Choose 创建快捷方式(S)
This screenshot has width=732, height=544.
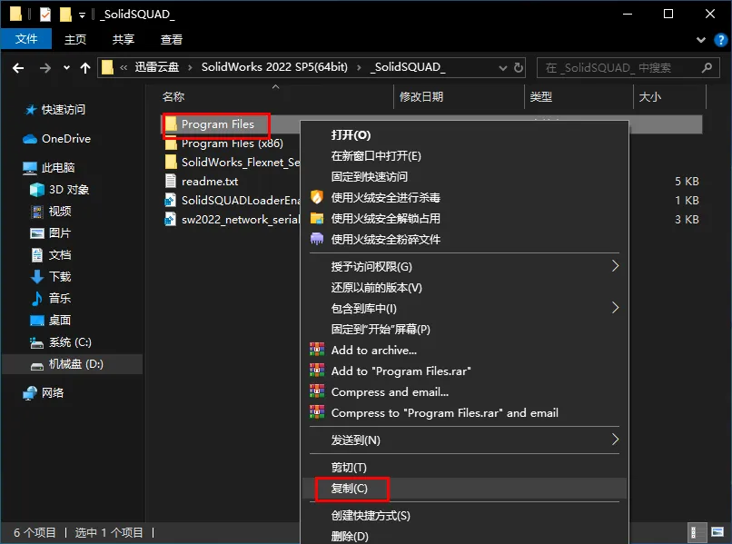[x=465, y=516]
